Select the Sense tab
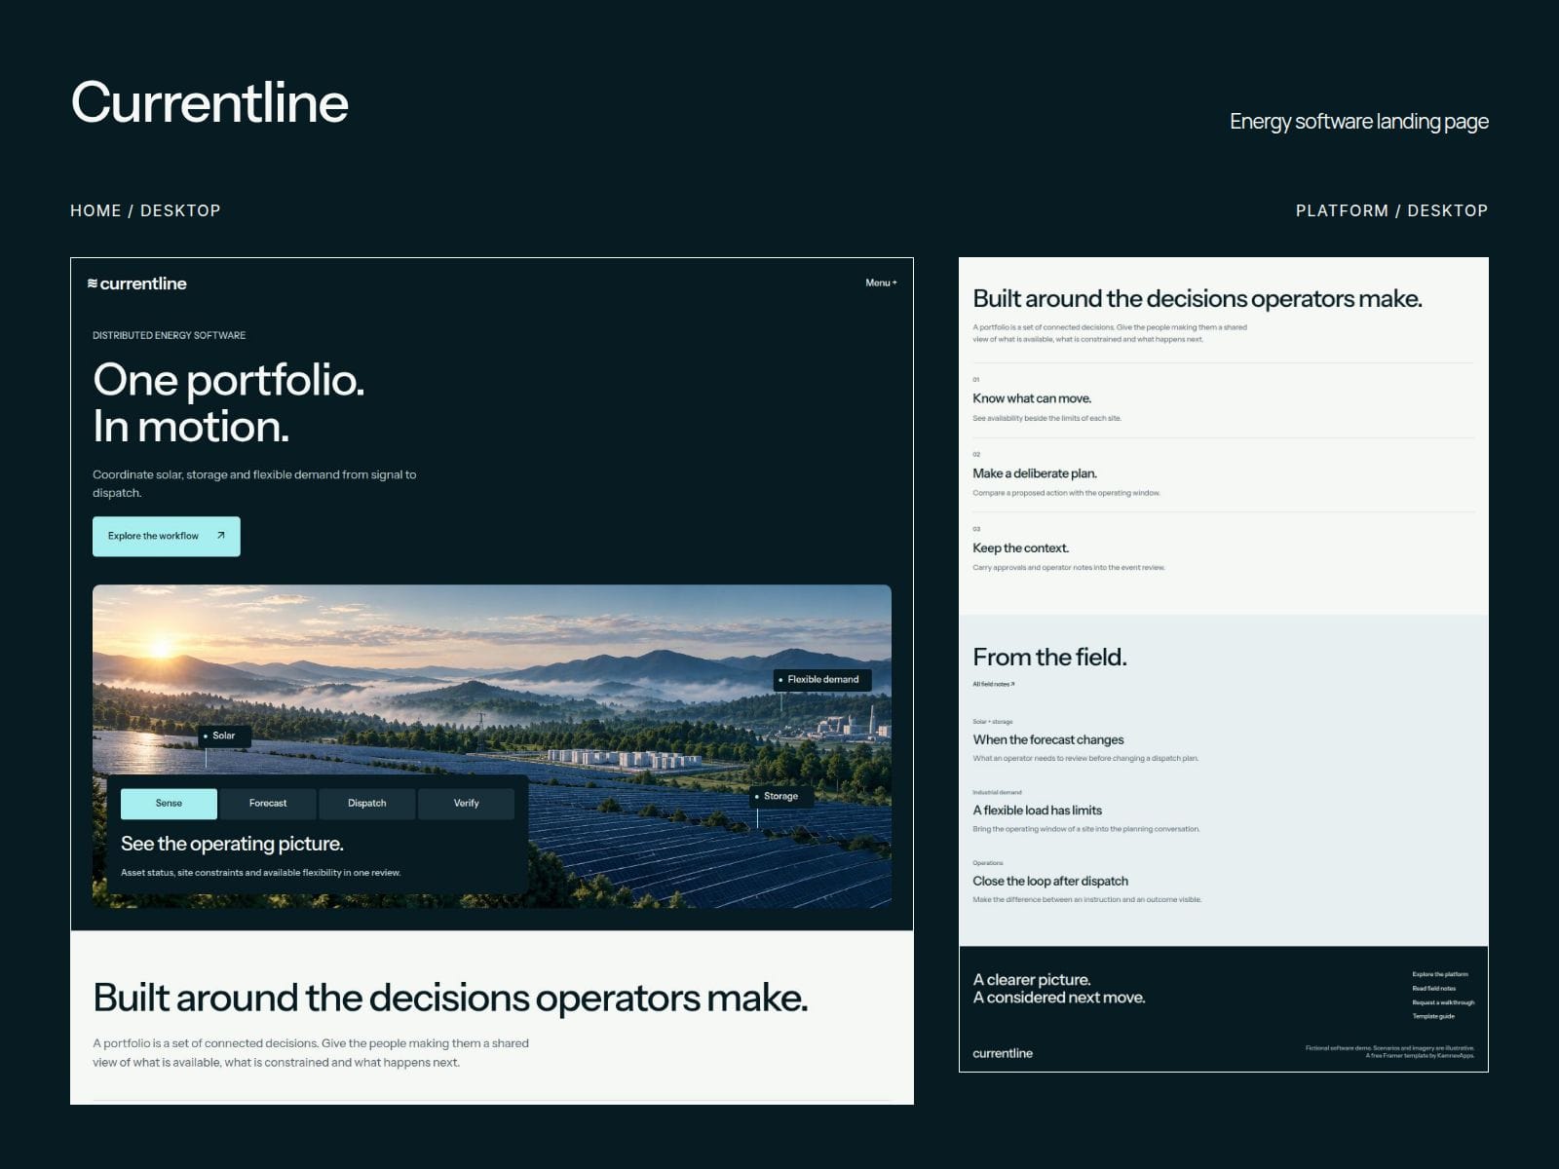The width and height of the screenshot is (1559, 1169). [x=169, y=804]
